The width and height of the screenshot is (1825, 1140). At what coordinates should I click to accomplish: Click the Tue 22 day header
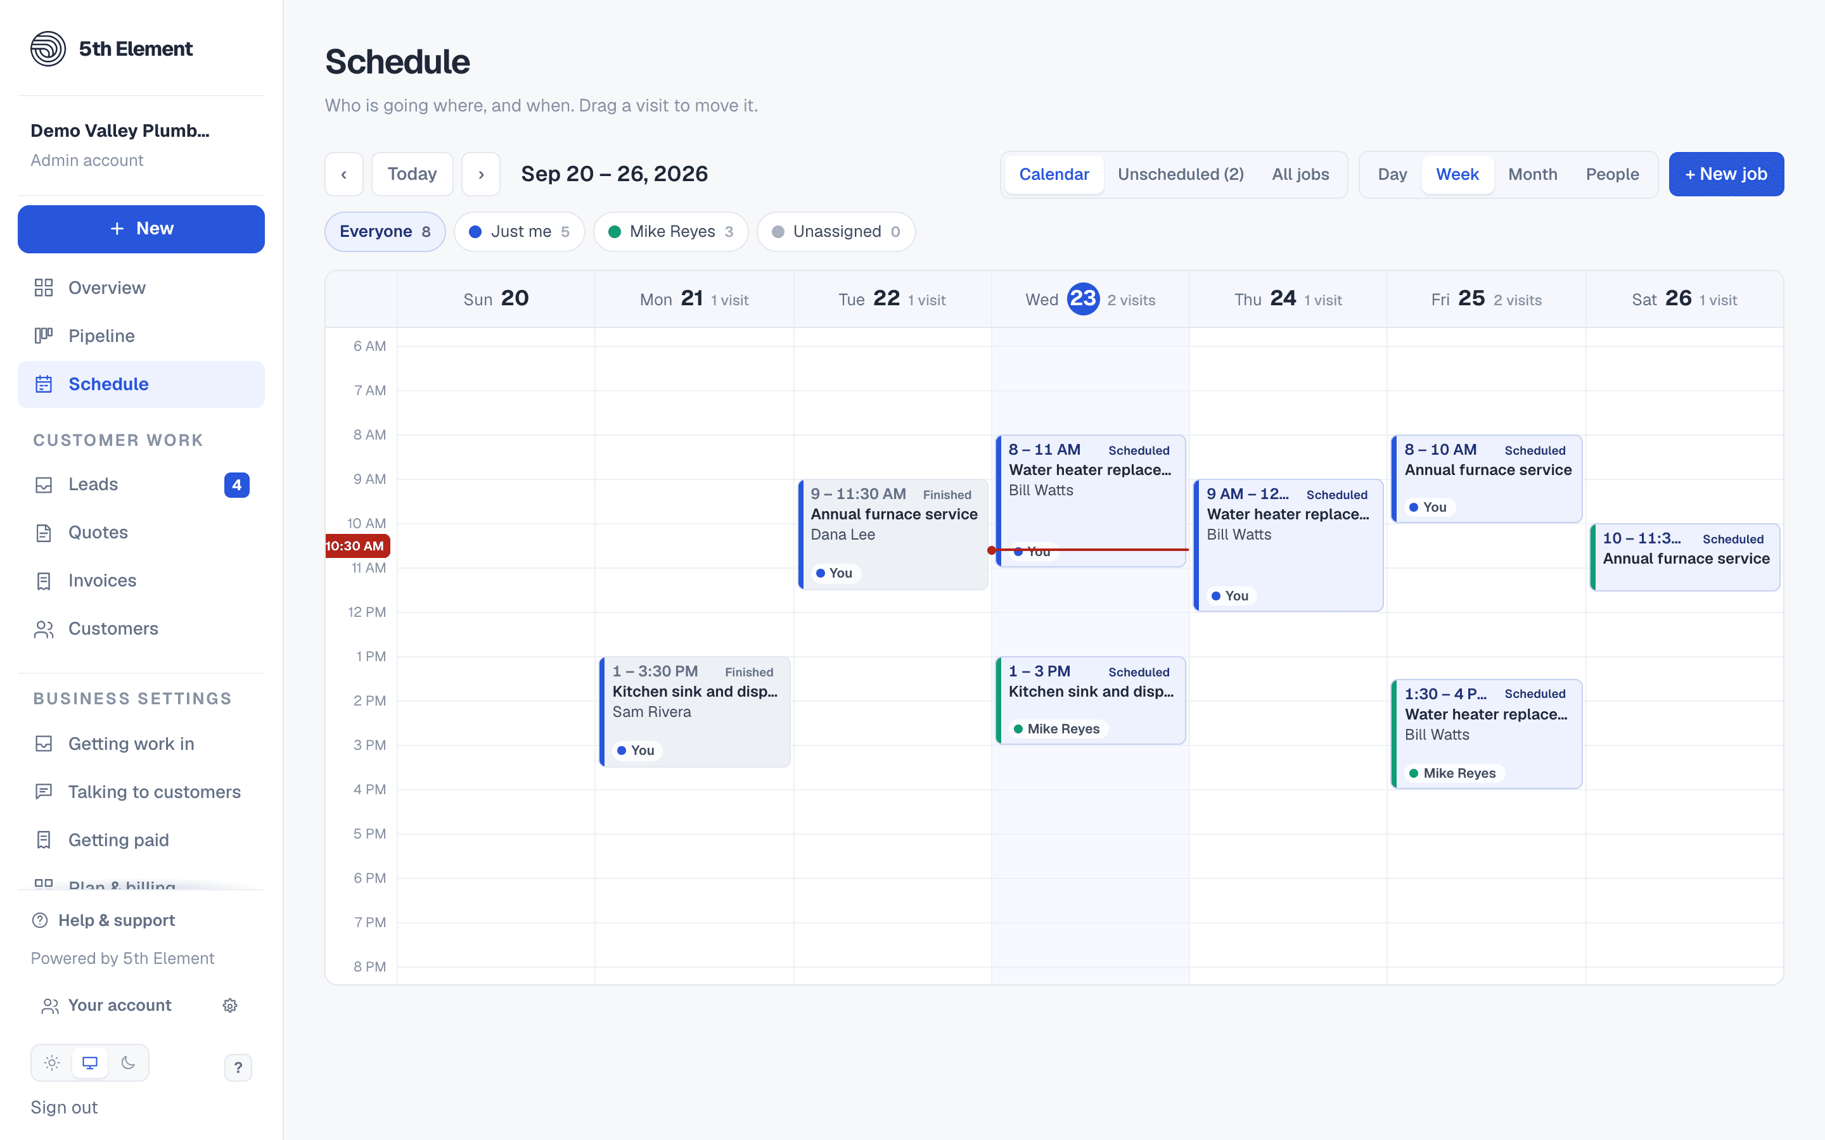(892, 300)
